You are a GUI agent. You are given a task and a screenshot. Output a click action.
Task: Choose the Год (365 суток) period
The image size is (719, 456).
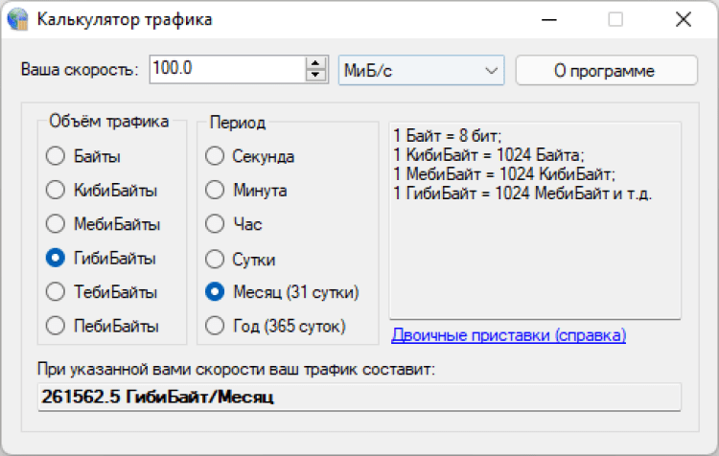216,326
